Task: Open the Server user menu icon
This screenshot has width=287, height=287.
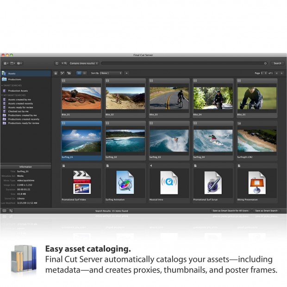Action: click(6, 63)
